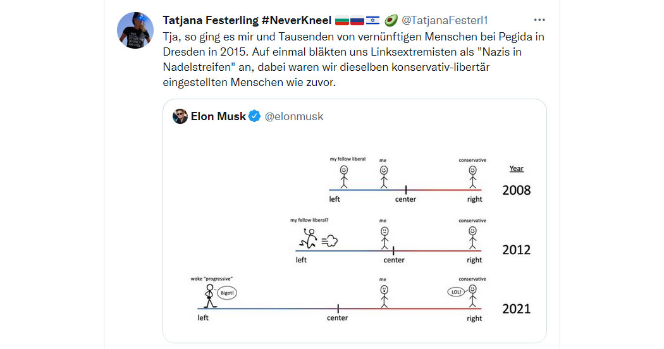Image resolution: width=664 pixels, height=349 pixels.
Task: Click the avocado emoji in the name
Action: coord(390,20)
